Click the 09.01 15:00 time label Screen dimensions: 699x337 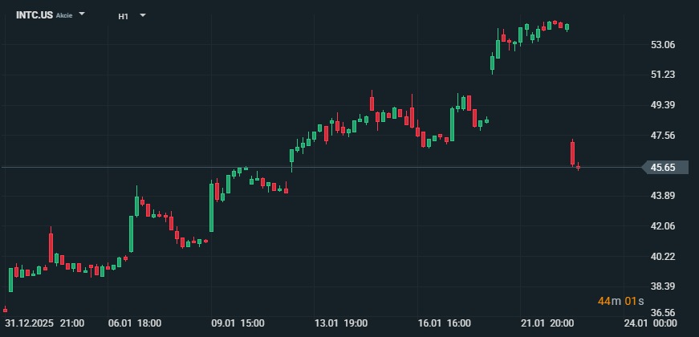(238, 323)
